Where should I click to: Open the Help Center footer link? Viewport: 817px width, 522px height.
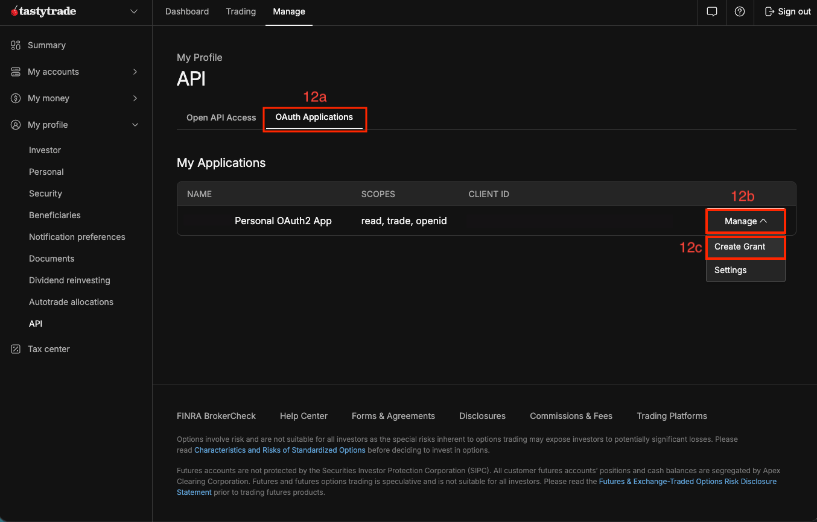pyautogui.click(x=304, y=416)
